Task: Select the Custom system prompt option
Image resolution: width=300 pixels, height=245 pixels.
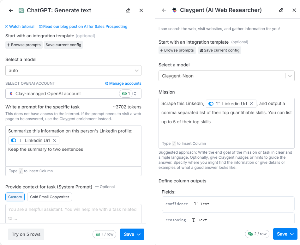Action: [x=15, y=197]
